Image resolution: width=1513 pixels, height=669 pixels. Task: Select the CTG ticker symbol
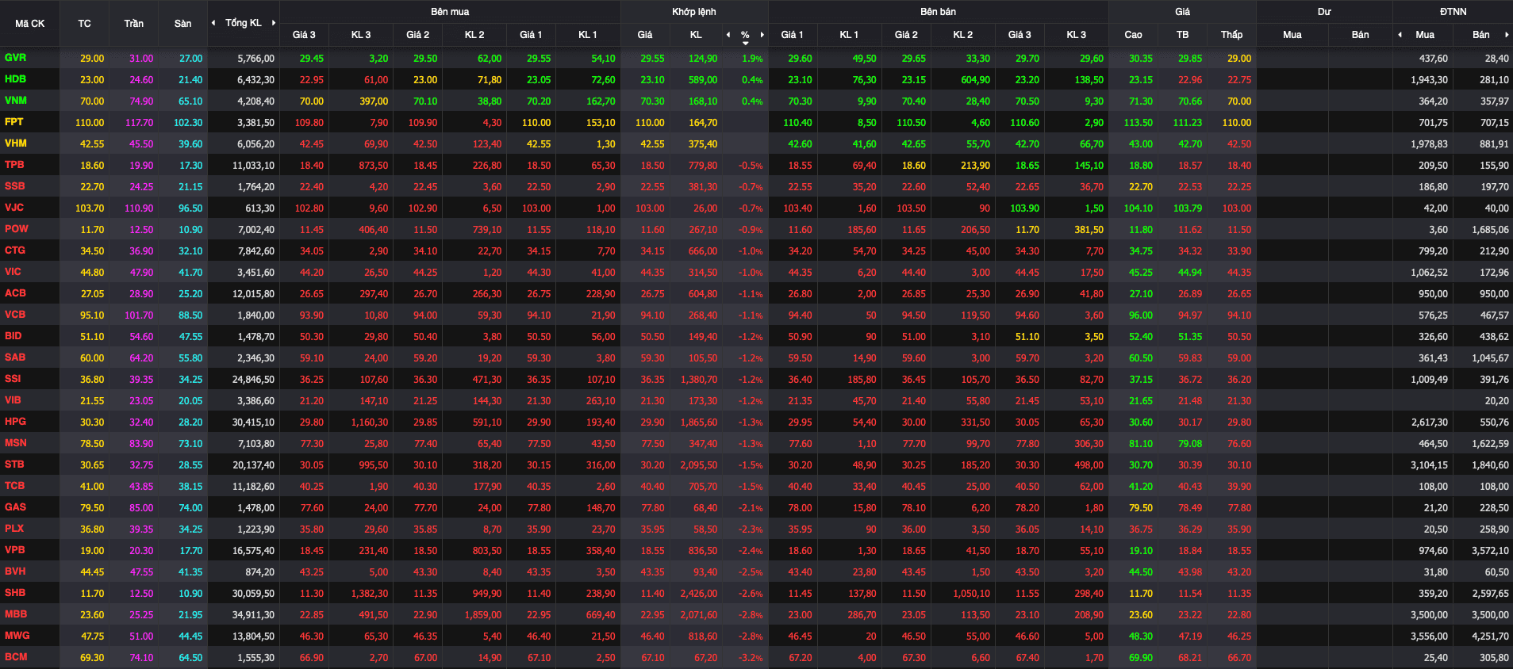click(15, 250)
